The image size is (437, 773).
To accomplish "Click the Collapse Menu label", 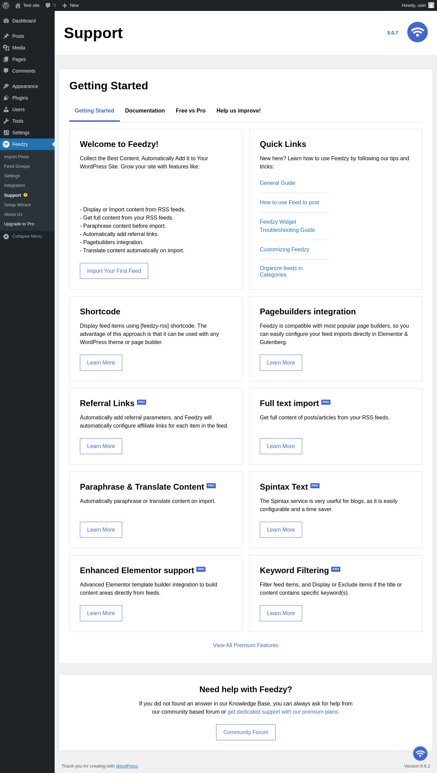I will (27, 236).
